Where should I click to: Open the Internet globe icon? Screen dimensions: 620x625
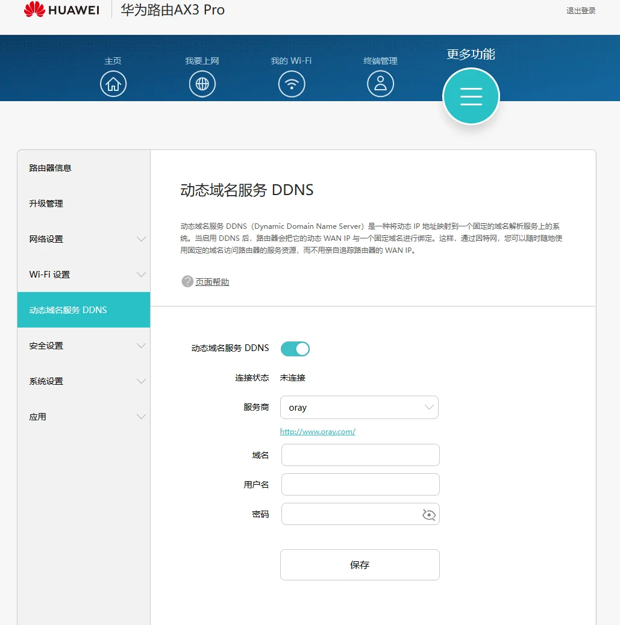pos(202,84)
